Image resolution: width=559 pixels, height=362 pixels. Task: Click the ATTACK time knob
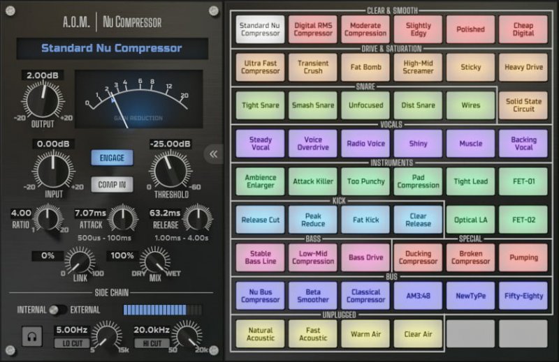(x=122, y=218)
